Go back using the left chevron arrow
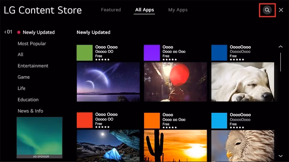Image resolution: width=289 pixels, height=162 pixels. coord(5,32)
